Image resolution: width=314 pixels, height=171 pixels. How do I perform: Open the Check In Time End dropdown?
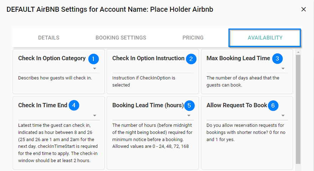94,115
